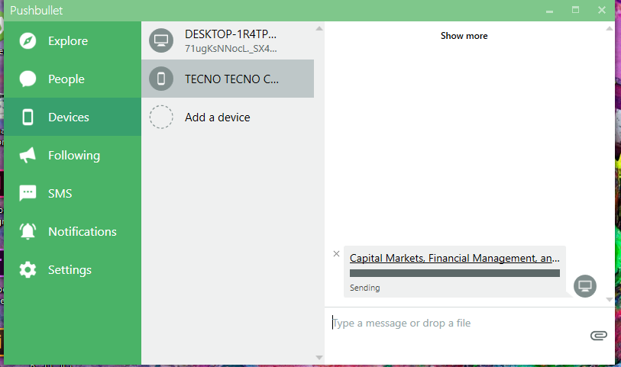Click Add a device

(228, 117)
